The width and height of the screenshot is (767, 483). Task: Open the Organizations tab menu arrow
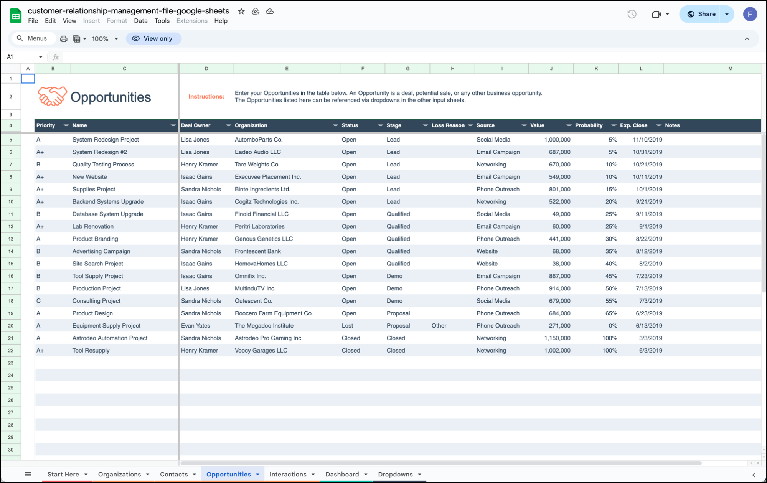pyautogui.click(x=147, y=475)
